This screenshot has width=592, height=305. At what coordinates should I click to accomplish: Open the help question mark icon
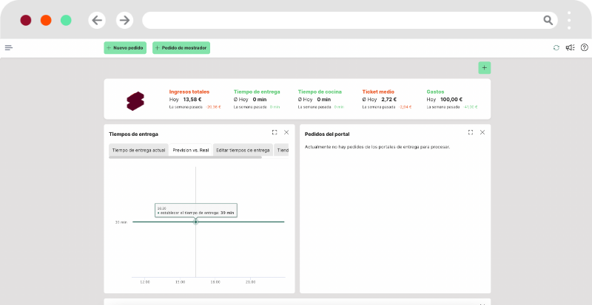coord(584,48)
